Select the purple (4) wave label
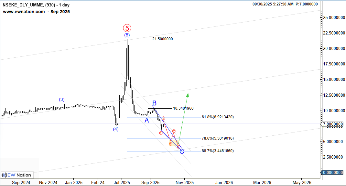This screenshot has width=346, height=186. coord(115,129)
